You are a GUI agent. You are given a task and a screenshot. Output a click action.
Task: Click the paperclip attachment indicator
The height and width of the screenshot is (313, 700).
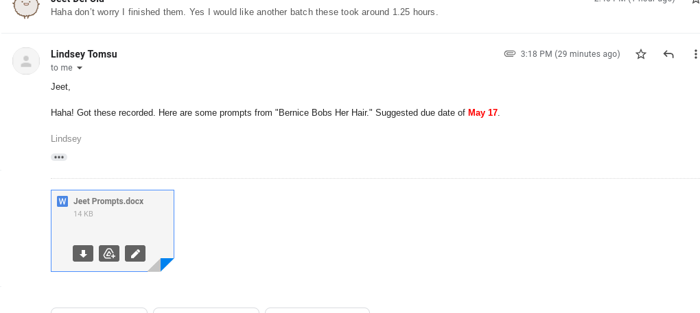tap(509, 54)
